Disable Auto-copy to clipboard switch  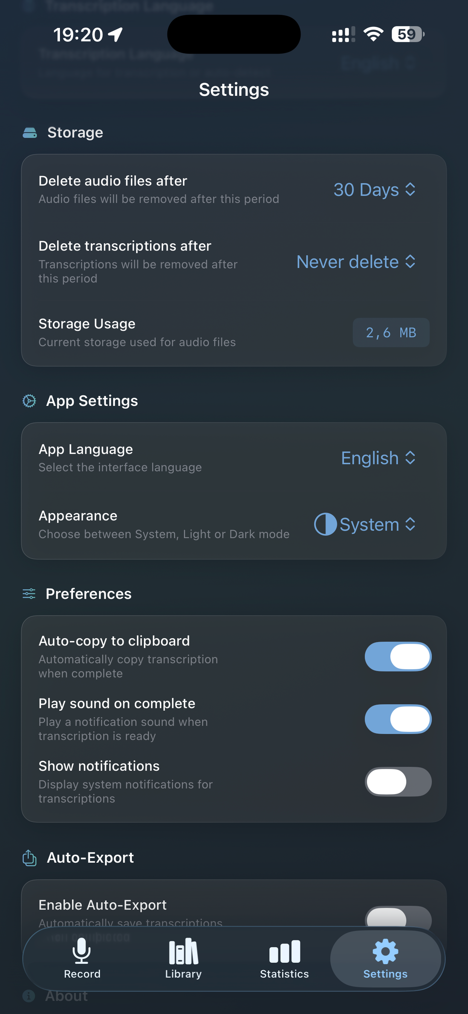398,657
